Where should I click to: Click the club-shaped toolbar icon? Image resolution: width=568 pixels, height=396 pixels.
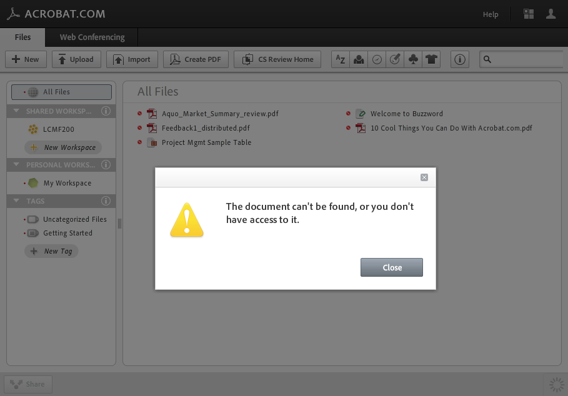coord(413,59)
